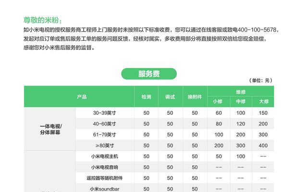Screen dimensions: 298x192
Task: Click 中修 value 100 in 30-39英寸 row
Action: 241,113
